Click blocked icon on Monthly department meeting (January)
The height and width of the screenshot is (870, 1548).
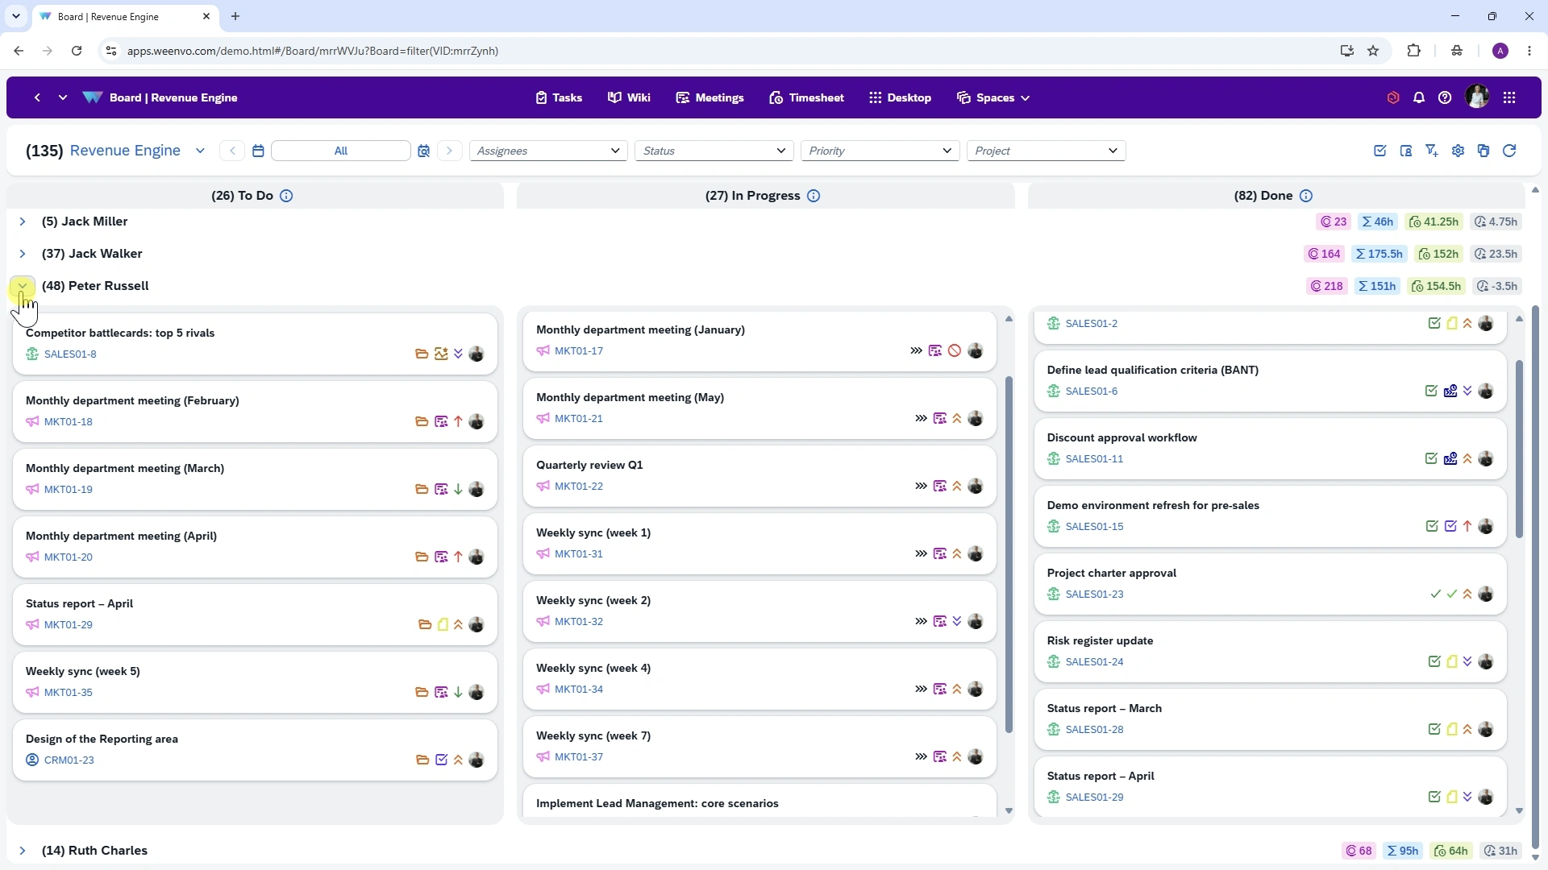[x=955, y=350]
